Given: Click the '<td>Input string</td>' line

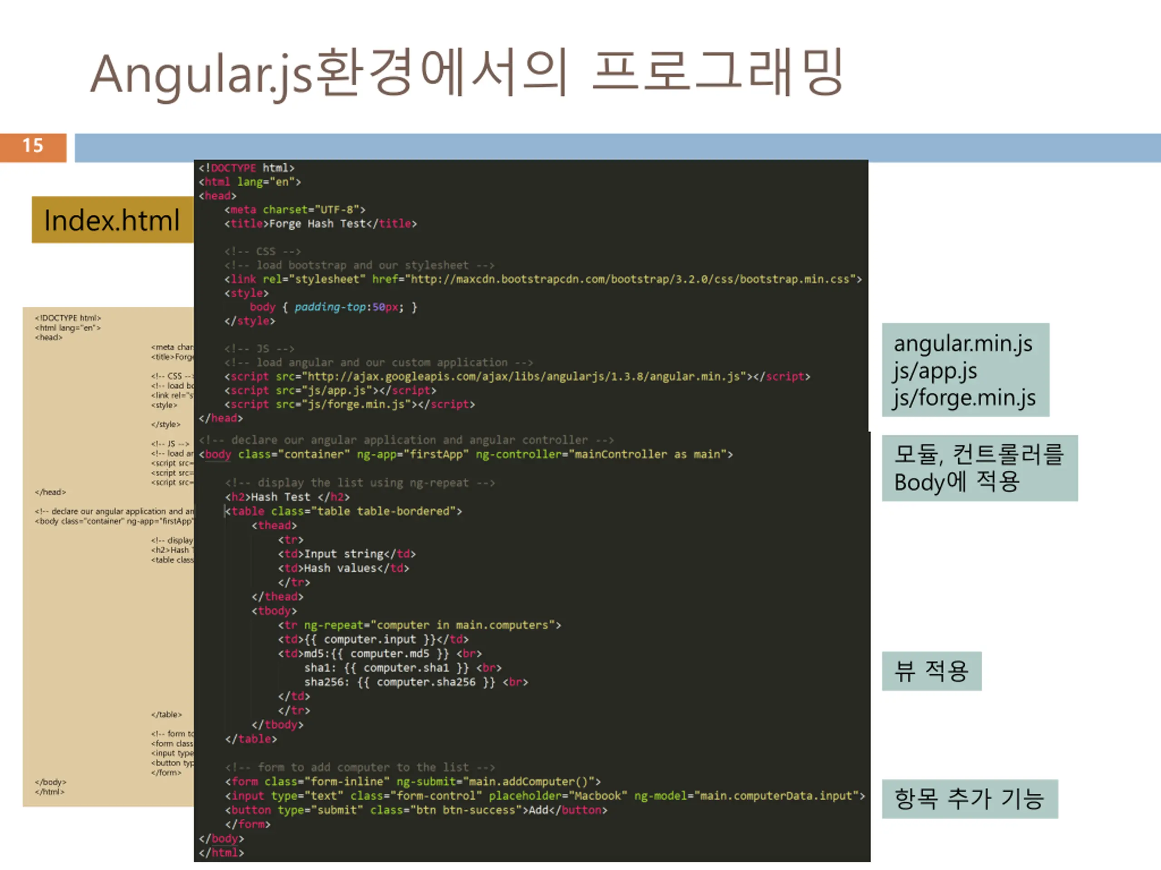Looking at the screenshot, I should [346, 554].
